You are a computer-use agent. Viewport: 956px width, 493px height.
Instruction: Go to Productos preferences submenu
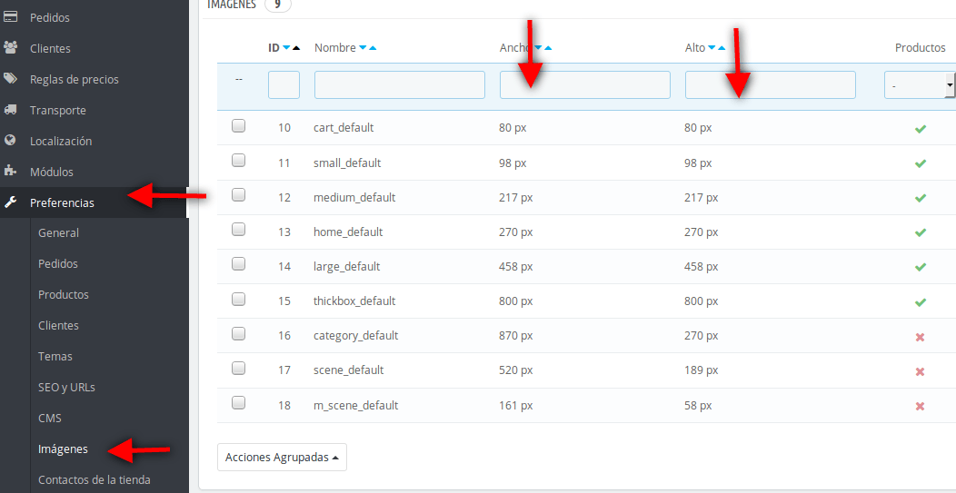pos(64,294)
